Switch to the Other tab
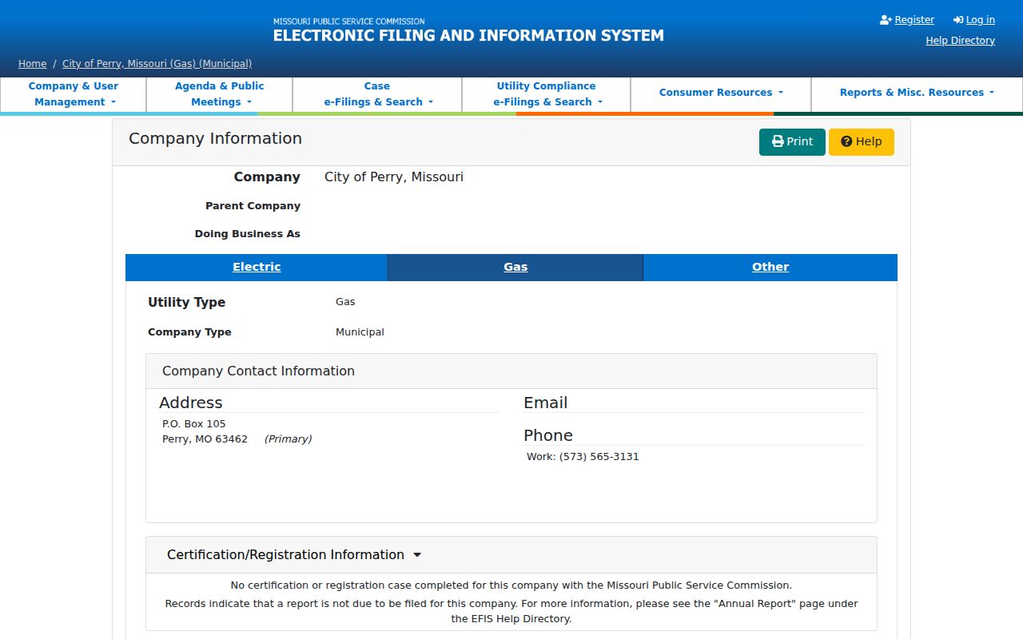This screenshot has height=639, width=1023. coord(770,268)
